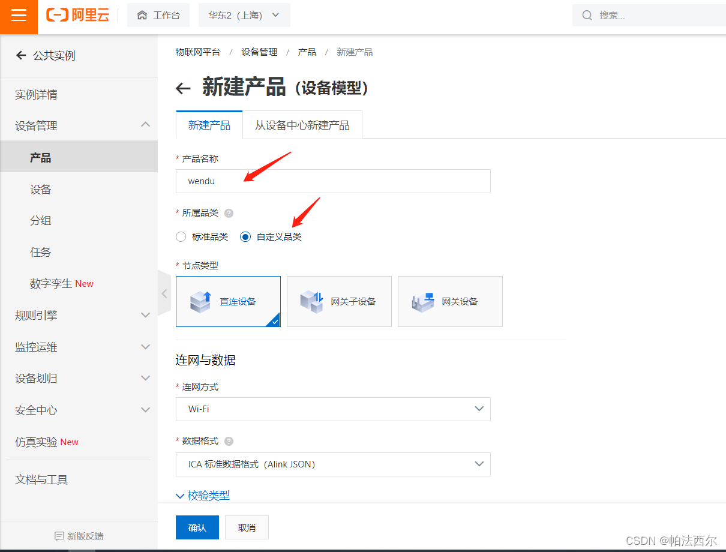Viewport: 726px width, 552px height.
Task: Click the 确认 confirm button
Action: pos(197,527)
